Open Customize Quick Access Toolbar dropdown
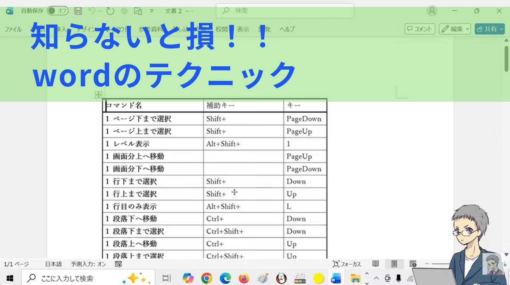 pos(152,11)
